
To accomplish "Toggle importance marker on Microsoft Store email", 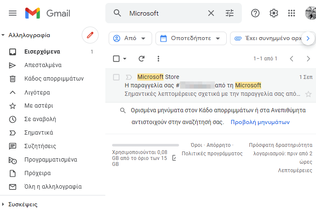I will [129, 77].
